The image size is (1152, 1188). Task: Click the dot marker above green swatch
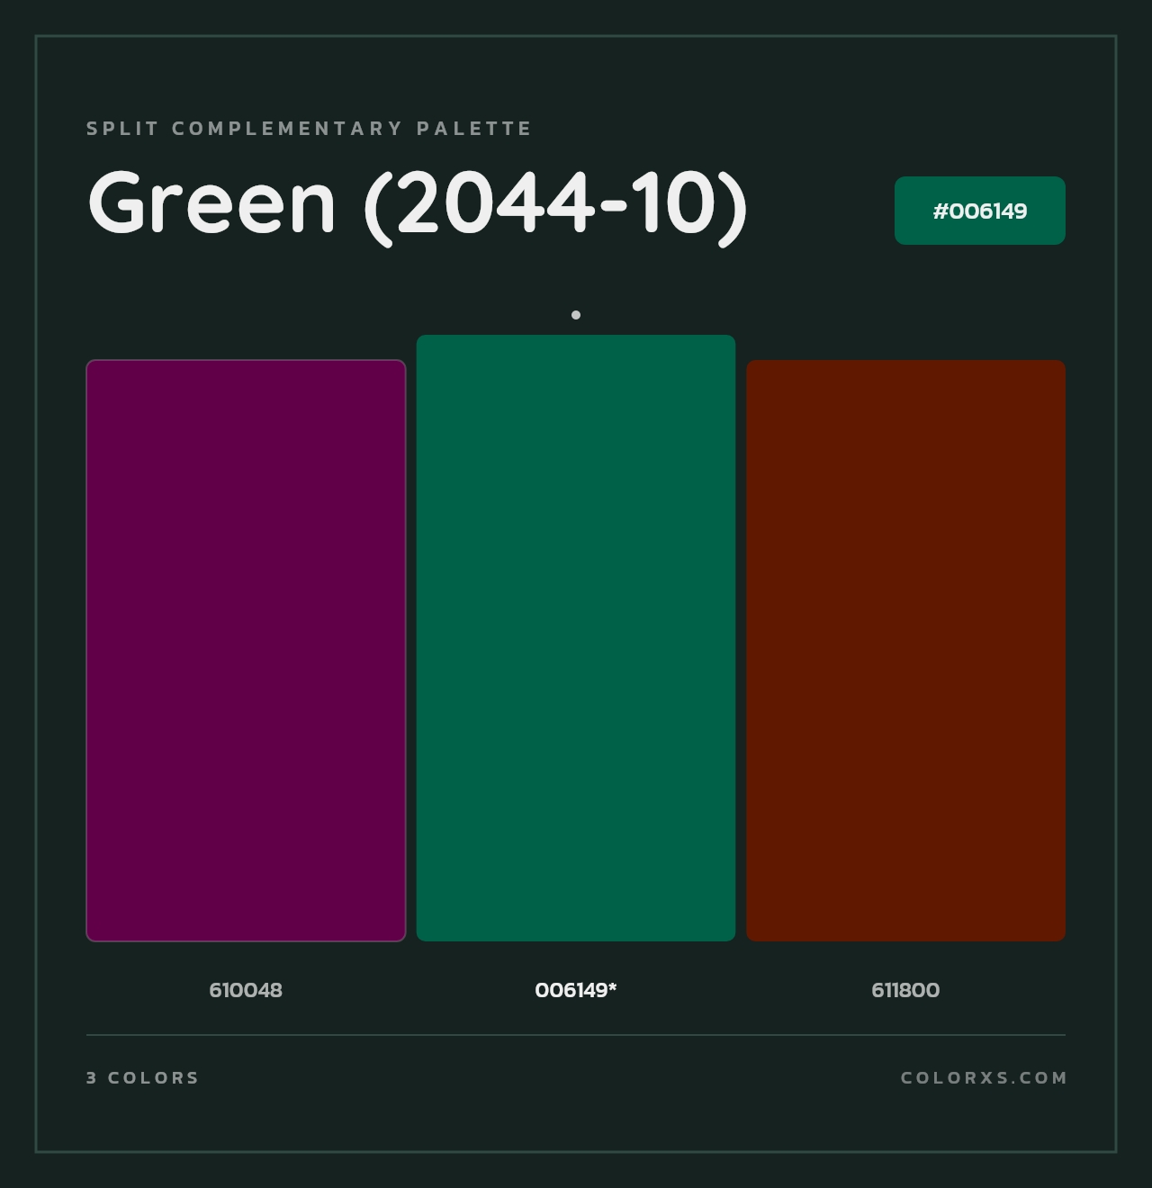coord(576,315)
